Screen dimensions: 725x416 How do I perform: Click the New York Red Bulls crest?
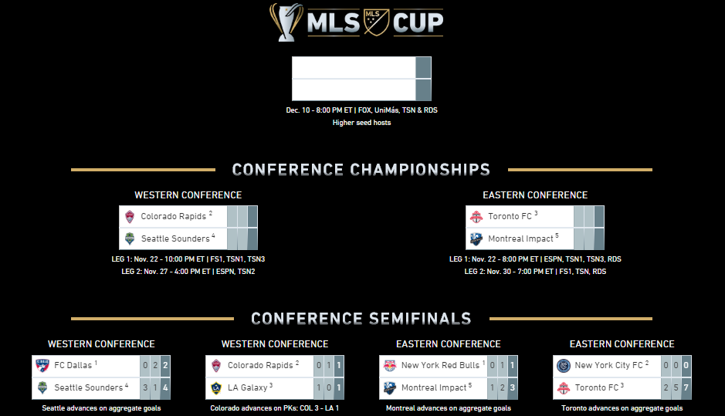(x=390, y=366)
